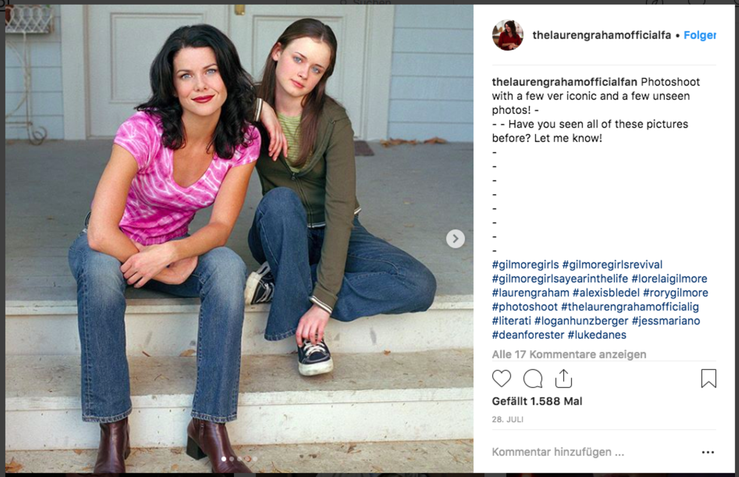
Task: Select the first carousel indicator dot
Action: point(224,459)
